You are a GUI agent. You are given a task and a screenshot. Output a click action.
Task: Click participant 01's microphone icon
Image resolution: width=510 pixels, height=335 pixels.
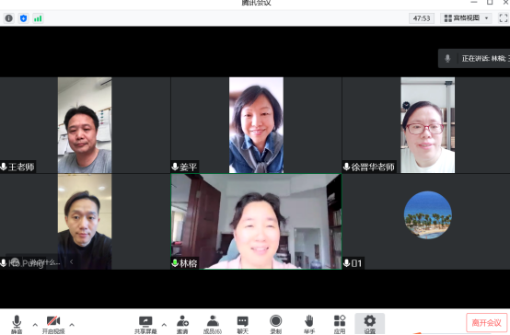tap(347, 263)
